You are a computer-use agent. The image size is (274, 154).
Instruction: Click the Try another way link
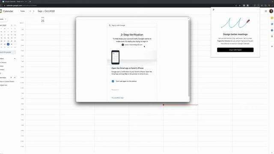tap(117, 98)
